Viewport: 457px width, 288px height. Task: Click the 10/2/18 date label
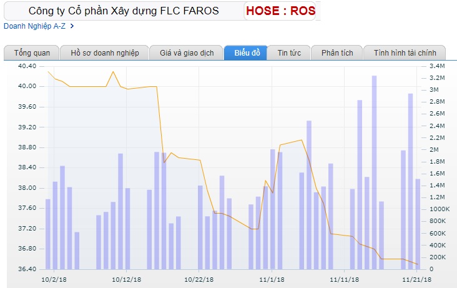54,279
